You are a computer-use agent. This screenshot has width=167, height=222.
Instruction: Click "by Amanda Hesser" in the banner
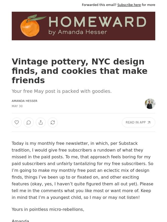coord(78,32)
